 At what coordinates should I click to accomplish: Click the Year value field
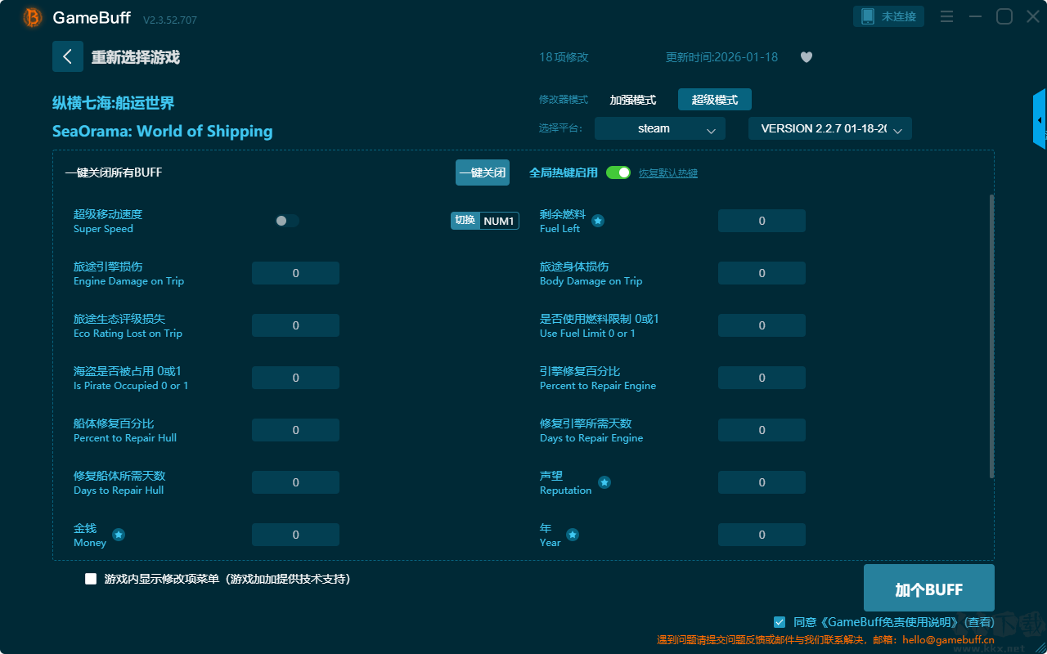[x=762, y=535]
